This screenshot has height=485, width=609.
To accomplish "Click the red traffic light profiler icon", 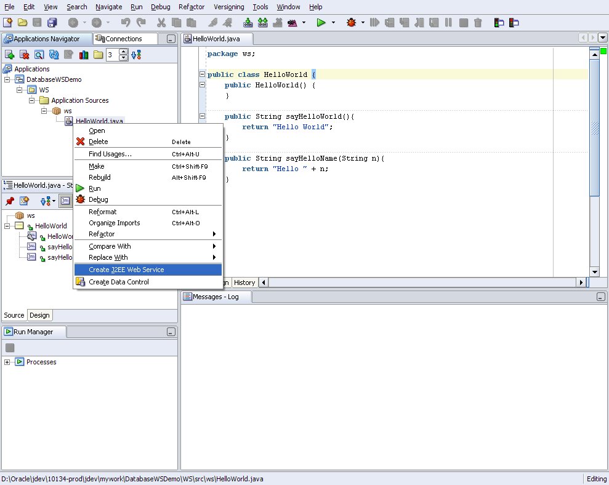I will click(x=514, y=23).
